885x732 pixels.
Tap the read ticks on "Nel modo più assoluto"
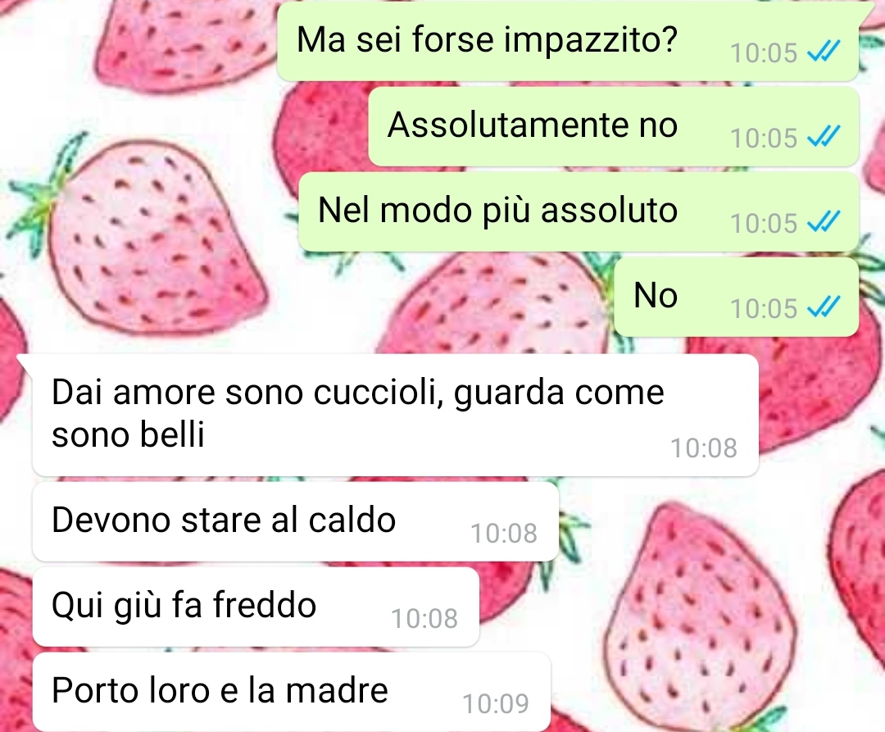[824, 222]
